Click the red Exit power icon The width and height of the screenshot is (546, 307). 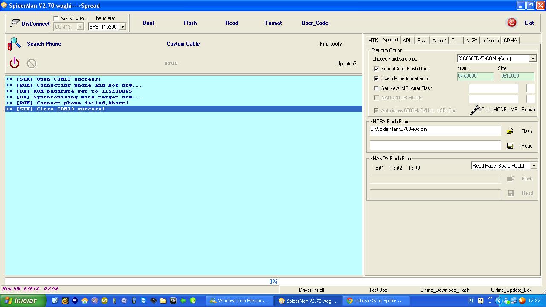[512, 23]
